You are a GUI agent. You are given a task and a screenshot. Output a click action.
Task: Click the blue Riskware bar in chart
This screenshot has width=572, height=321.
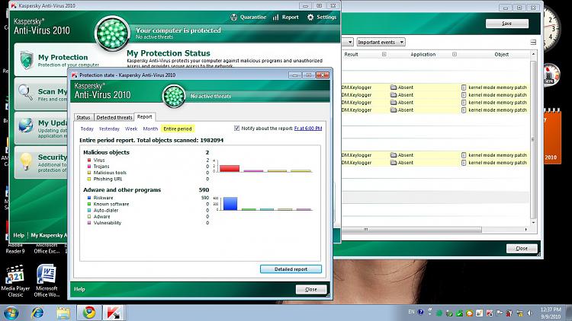[x=230, y=203]
